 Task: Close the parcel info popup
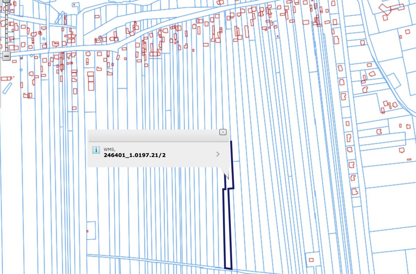223,132
